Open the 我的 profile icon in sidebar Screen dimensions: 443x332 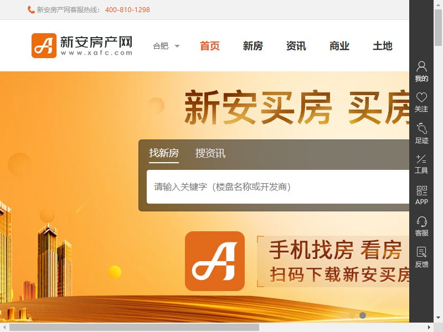tap(421, 72)
